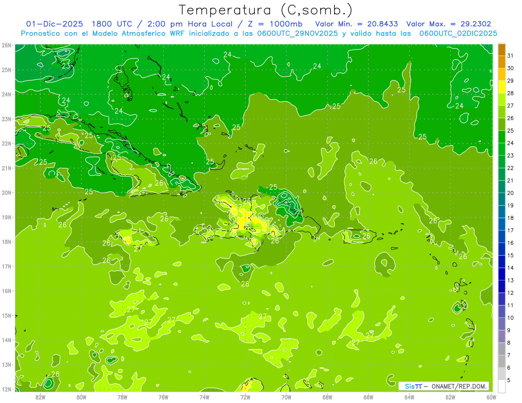Click the '19N' latitude axis label
Screen dimensions: 522x403
(x=6, y=217)
